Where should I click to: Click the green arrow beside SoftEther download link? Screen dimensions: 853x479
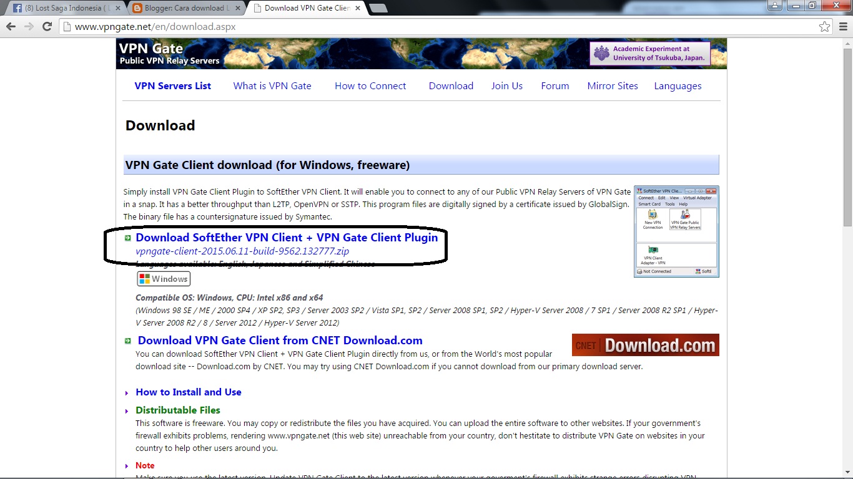tap(127, 238)
